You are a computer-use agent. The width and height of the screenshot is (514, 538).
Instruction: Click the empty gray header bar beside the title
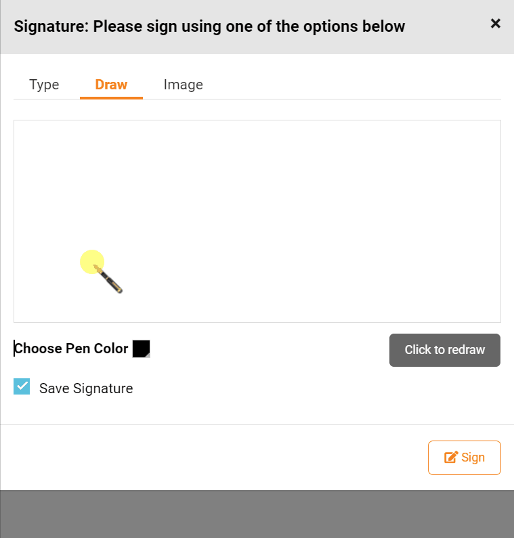click(447, 26)
